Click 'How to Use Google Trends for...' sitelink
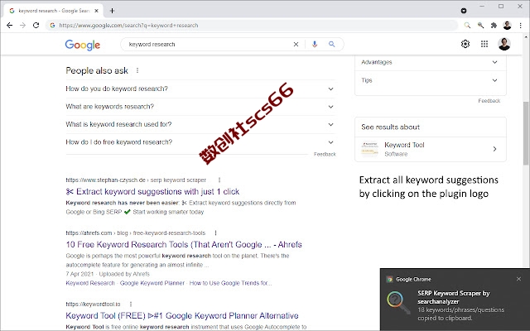The image size is (530, 331). pyautogui.click(x=230, y=283)
